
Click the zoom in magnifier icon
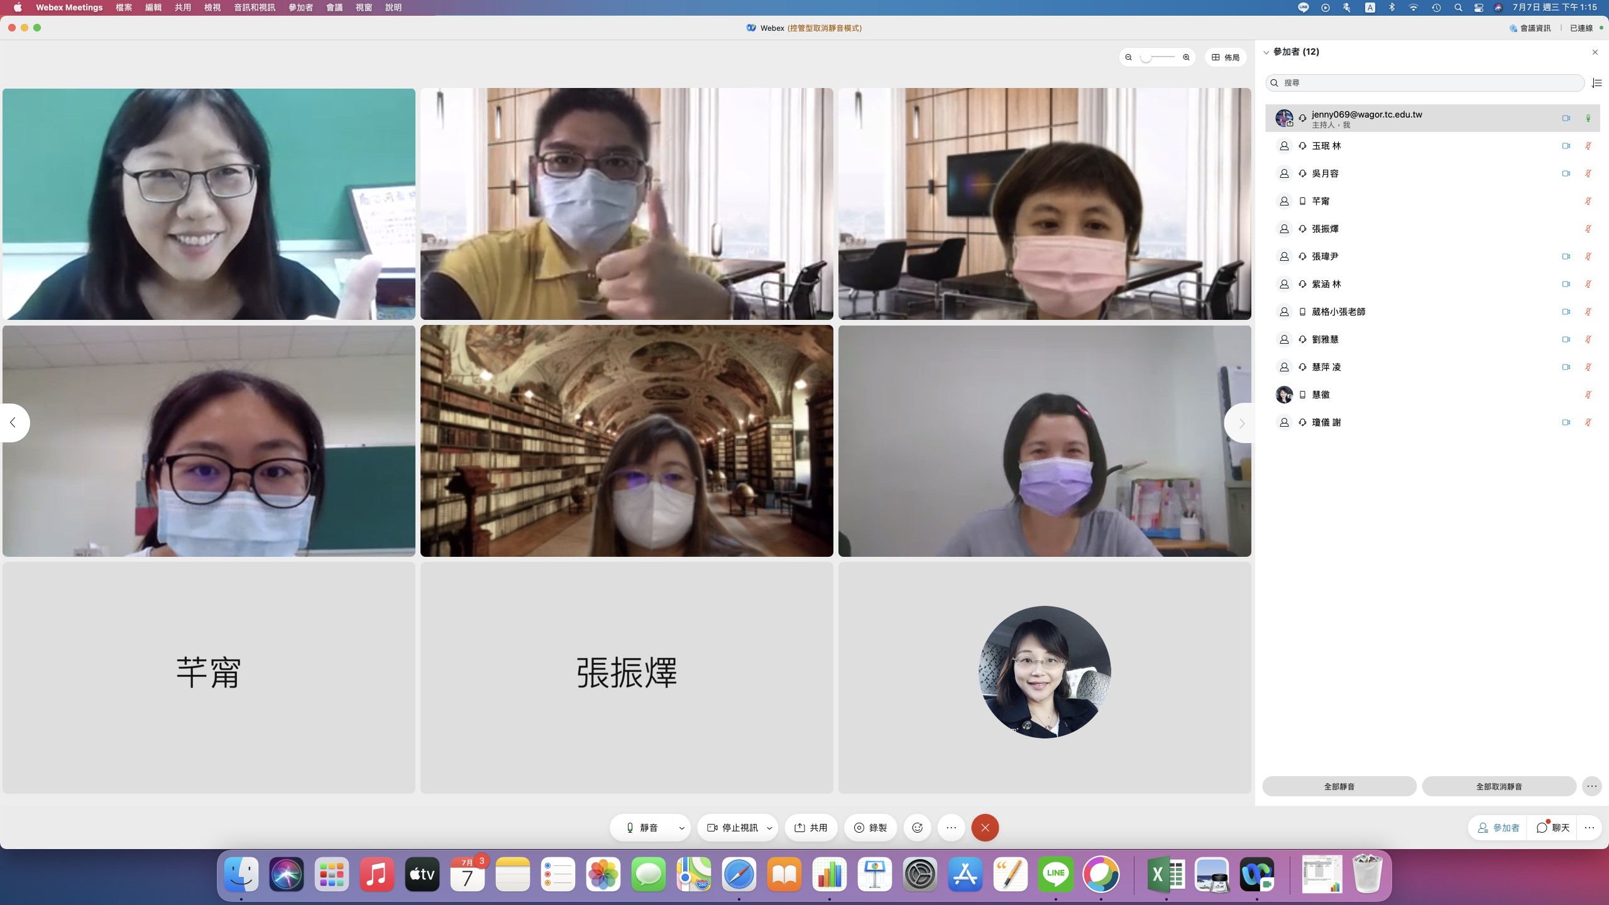coord(1186,57)
